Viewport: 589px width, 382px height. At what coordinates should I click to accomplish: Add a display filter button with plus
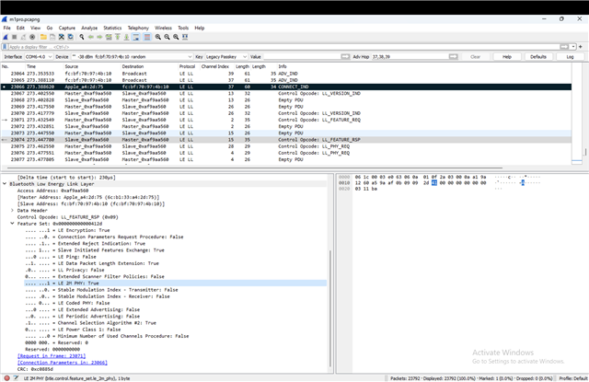click(581, 47)
